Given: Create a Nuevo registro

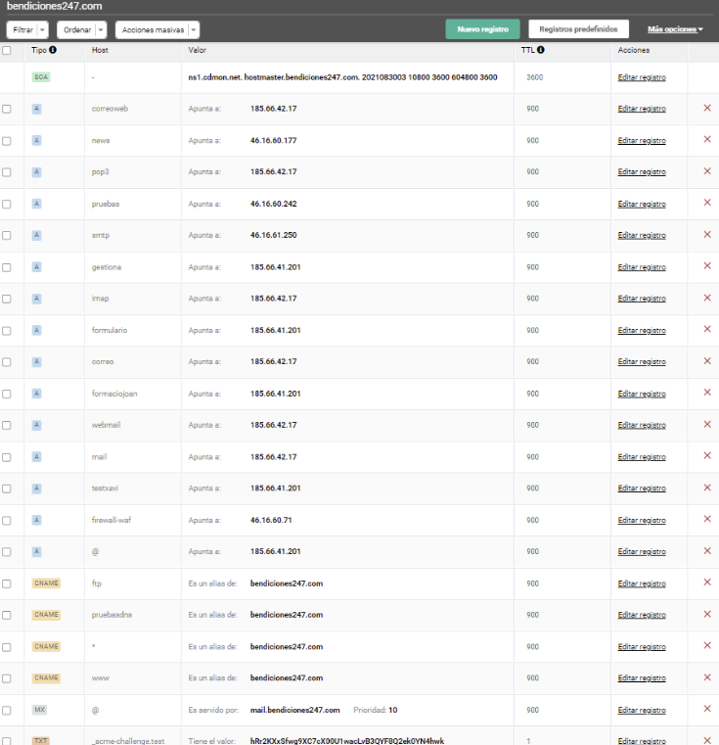Looking at the screenshot, I should (x=482, y=29).
